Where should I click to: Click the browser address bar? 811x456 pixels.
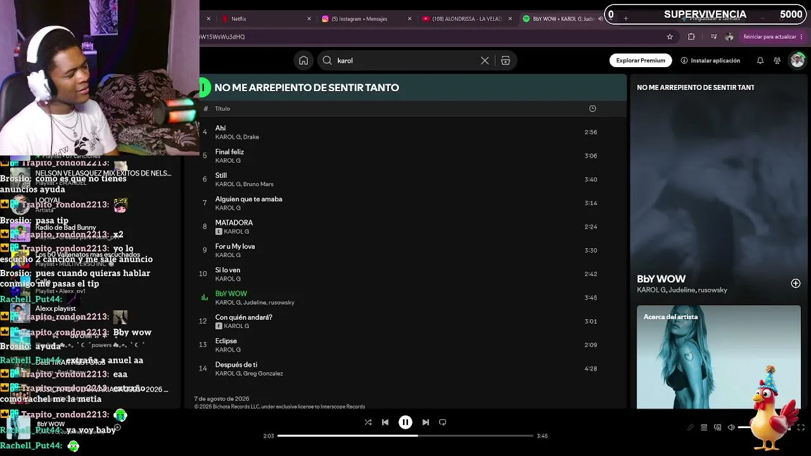(x=431, y=37)
